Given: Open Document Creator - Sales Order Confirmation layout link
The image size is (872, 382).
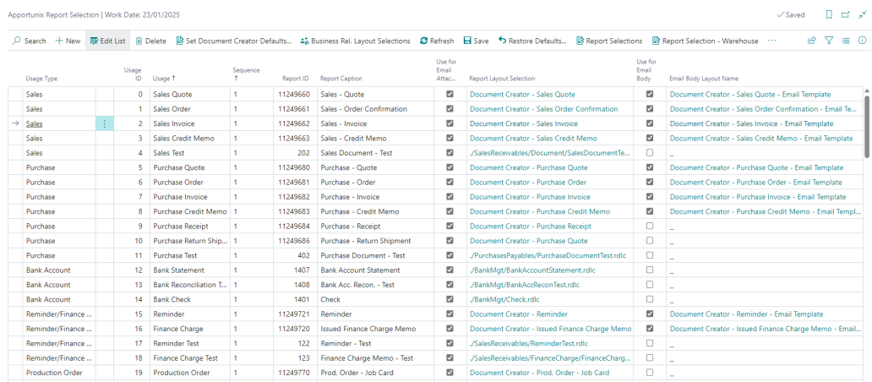Looking at the screenshot, I should 543,109.
